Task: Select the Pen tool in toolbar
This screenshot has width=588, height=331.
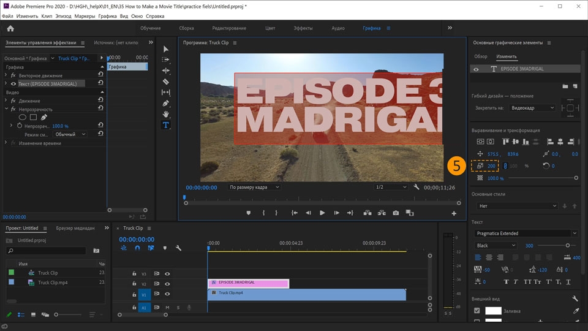Action: tap(165, 103)
